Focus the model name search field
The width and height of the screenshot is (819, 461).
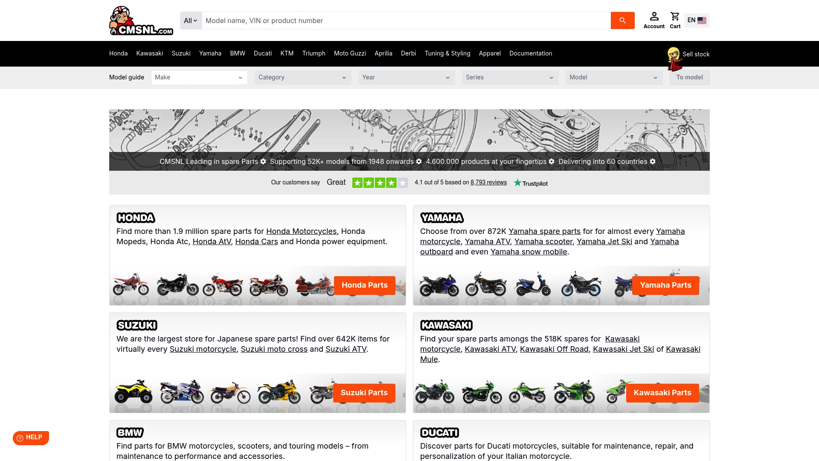(x=406, y=20)
